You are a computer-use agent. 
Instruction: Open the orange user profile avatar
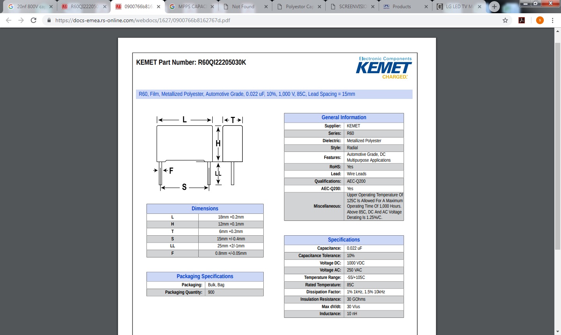pos(540,20)
